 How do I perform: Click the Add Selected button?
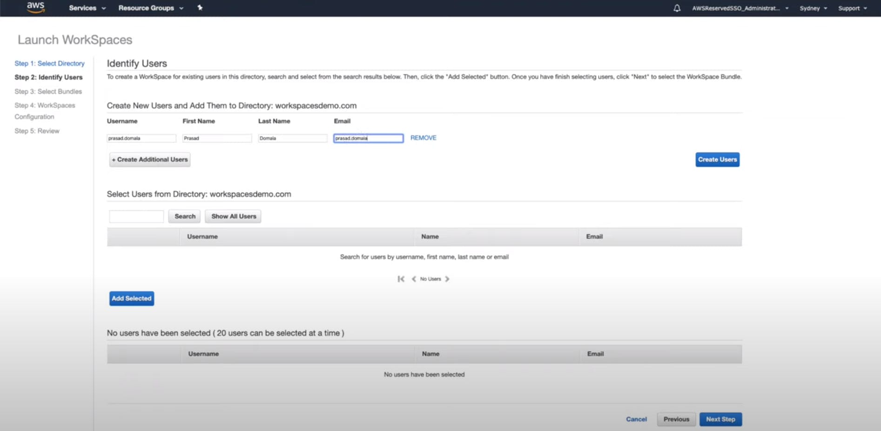(x=131, y=298)
